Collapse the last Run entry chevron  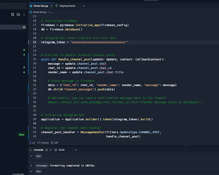(31, 171)
